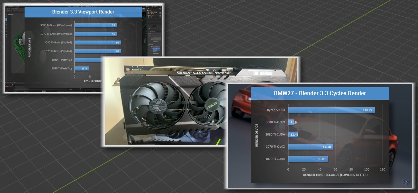The width and height of the screenshot is (418, 193).
Task: Click the "Ryzen 5900X" label
Action: click(275, 110)
